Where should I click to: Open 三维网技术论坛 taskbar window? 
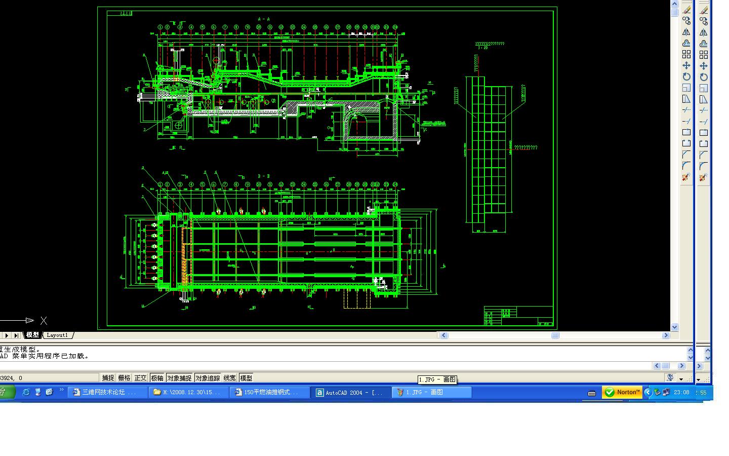(x=108, y=392)
